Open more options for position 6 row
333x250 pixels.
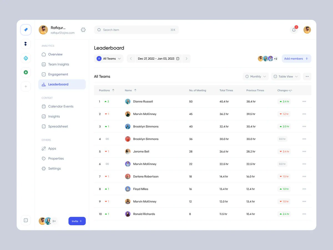tap(304, 164)
